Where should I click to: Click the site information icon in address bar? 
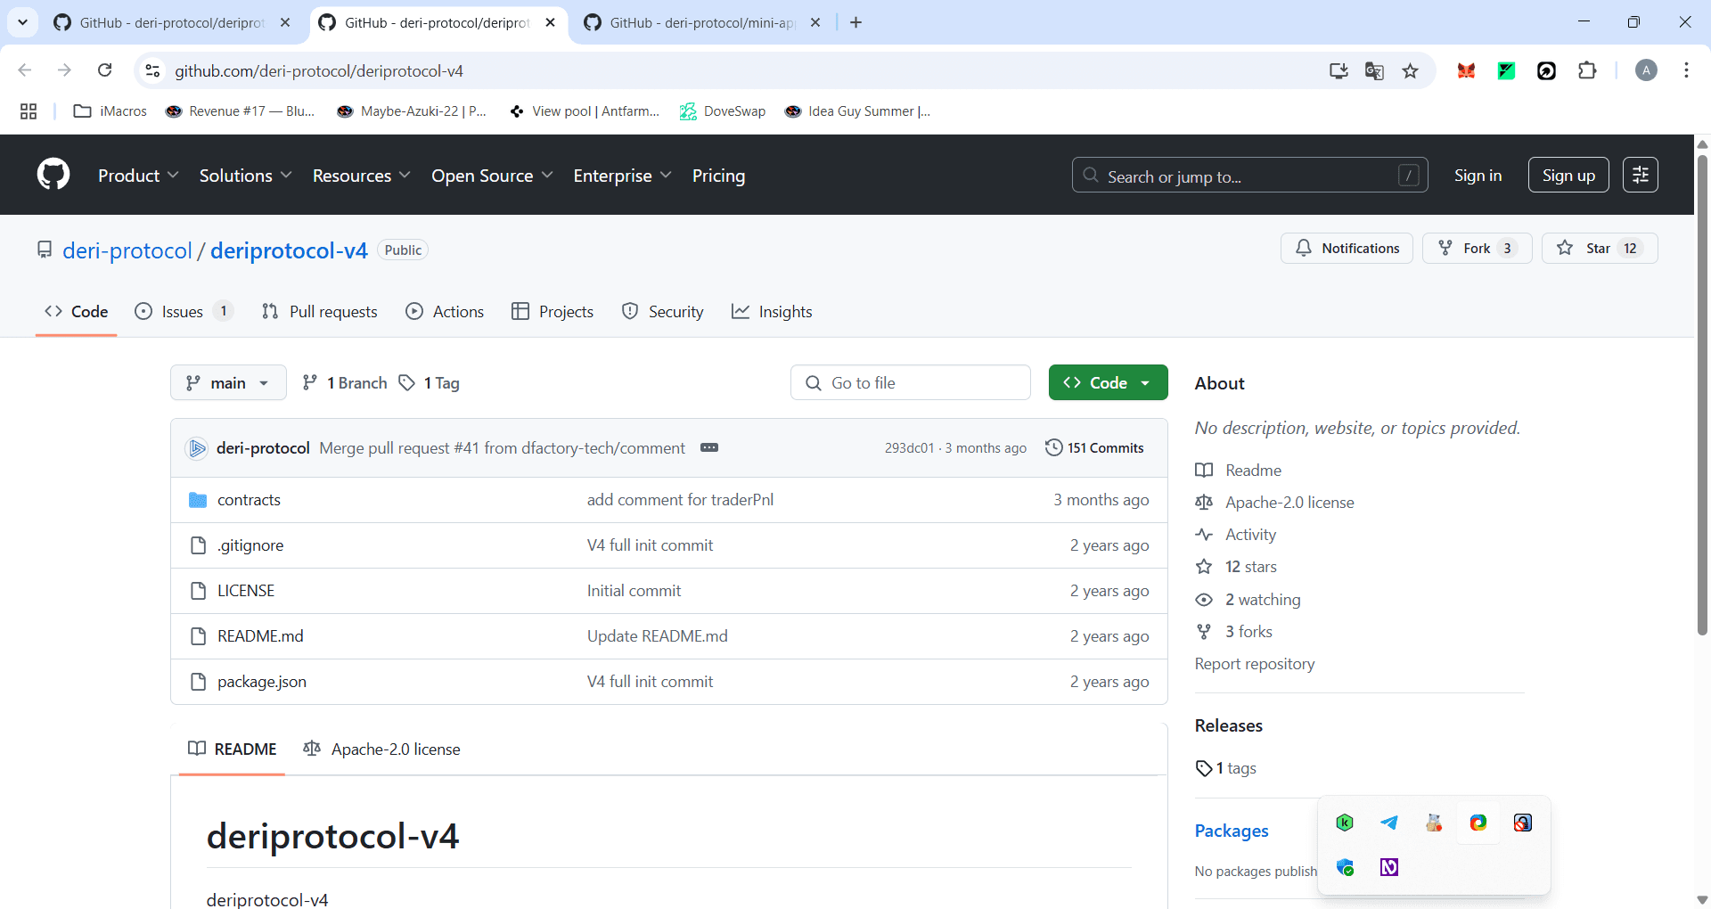(x=152, y=70)
